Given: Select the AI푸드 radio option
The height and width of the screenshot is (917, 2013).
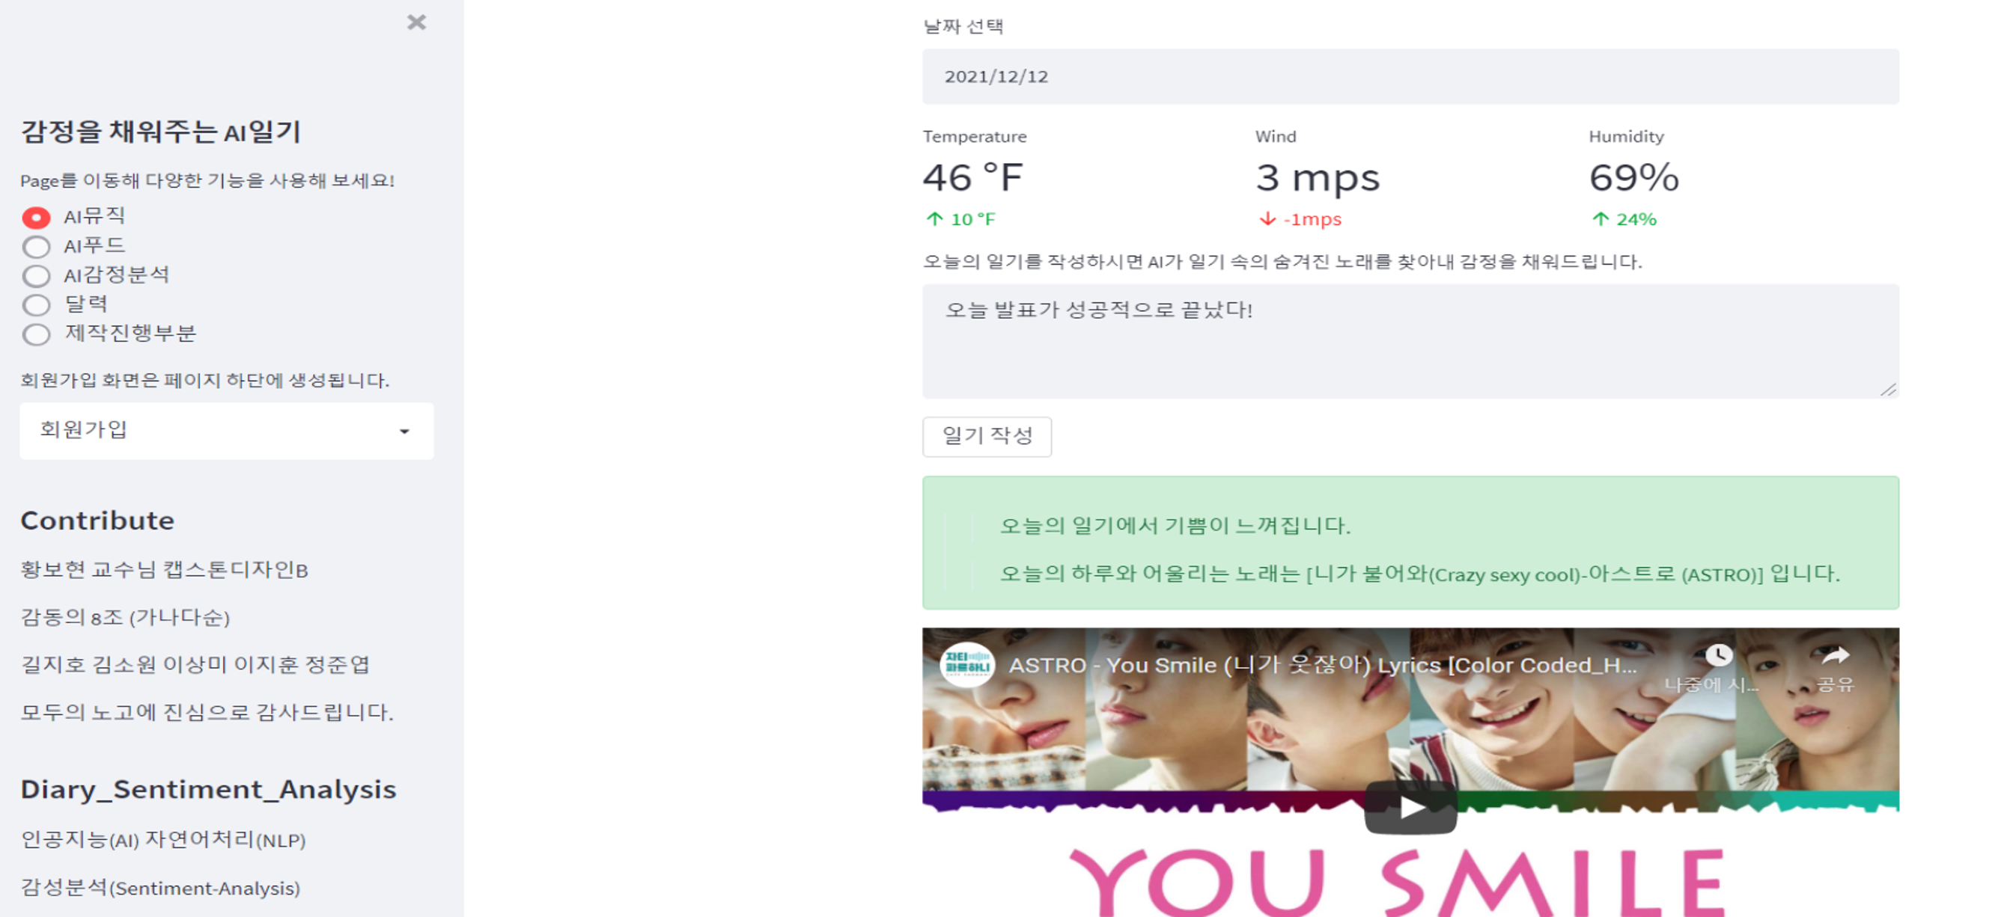Looking at the screenshot, I should 36,247.
